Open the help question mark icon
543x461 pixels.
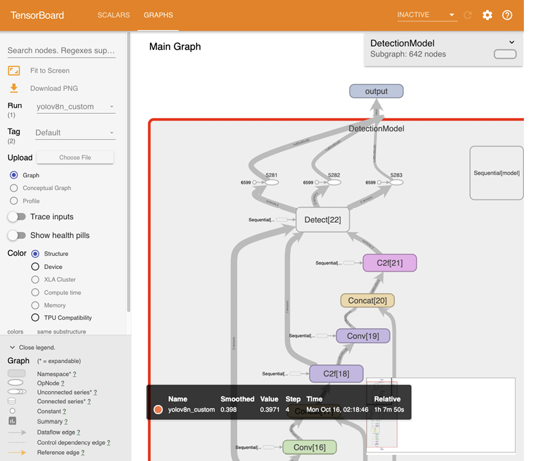pyautogui.click(x=507, y=15)
